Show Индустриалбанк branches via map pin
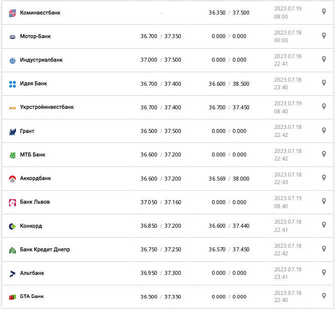335x309 pixels. (x=324, y=59)
